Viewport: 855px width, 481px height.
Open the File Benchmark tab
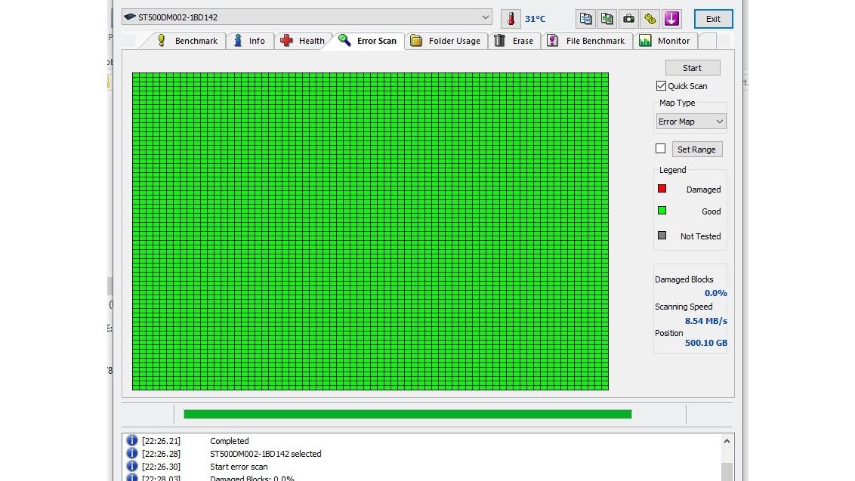point(586,41)
